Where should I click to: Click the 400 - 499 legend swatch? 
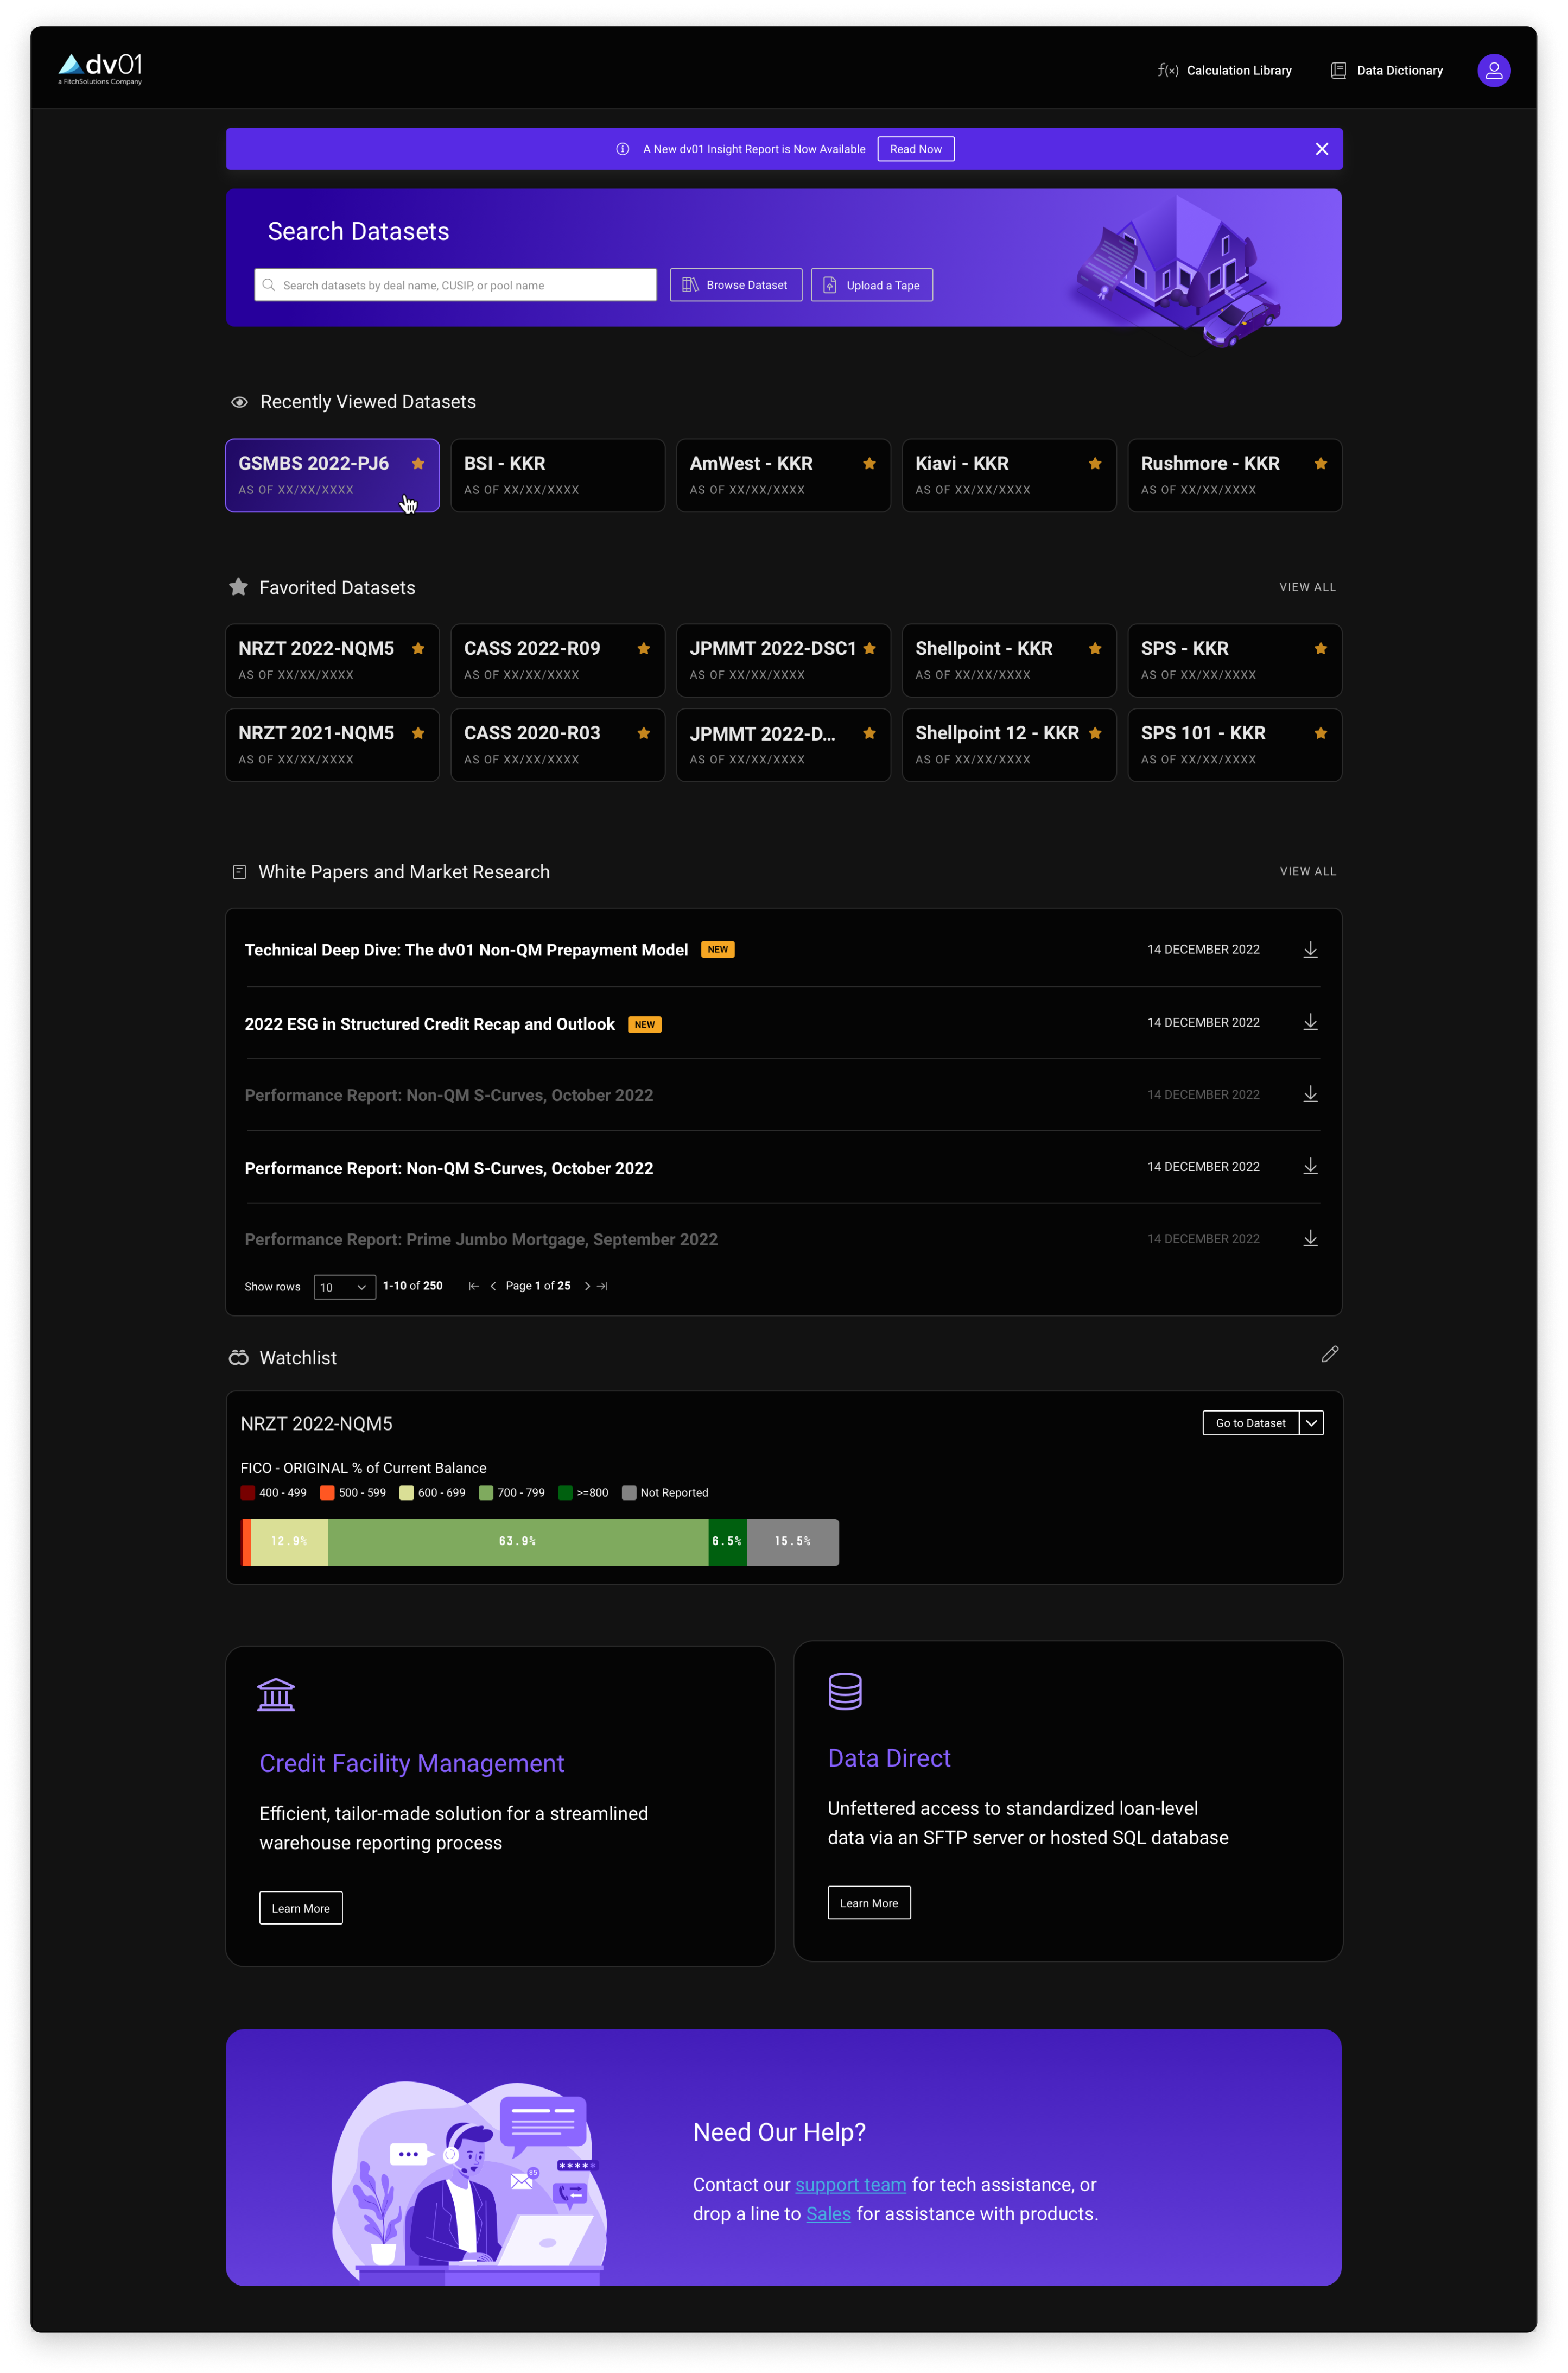248,1492
